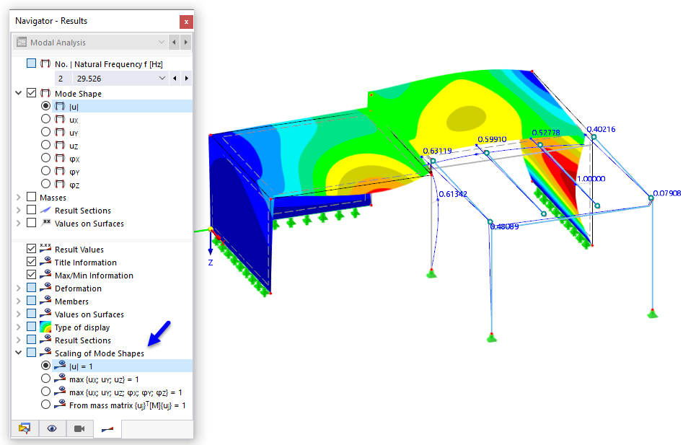Select previous natural frequency mode arrow
The width and height of the screenshot is (683, 445).
tap(175, 79)
